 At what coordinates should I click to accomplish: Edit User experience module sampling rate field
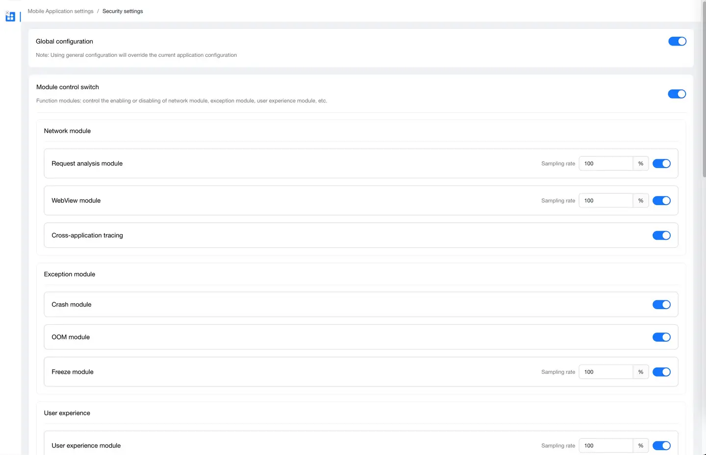pos(606,446)
